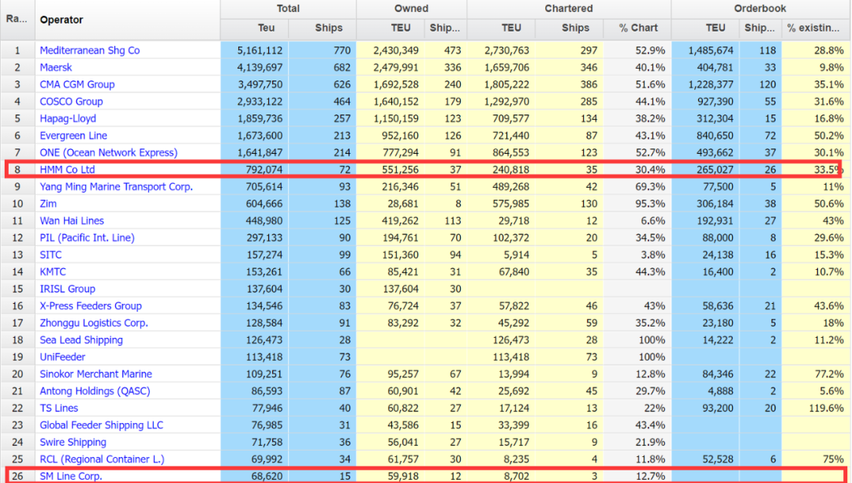The width and height of the screenshot is (852, 483).
Task: Open the Maersk operator link
Action: pos(56,67)
